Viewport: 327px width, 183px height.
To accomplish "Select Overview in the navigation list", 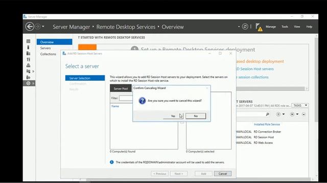I will pyautogui.click(x=55, y=42).
